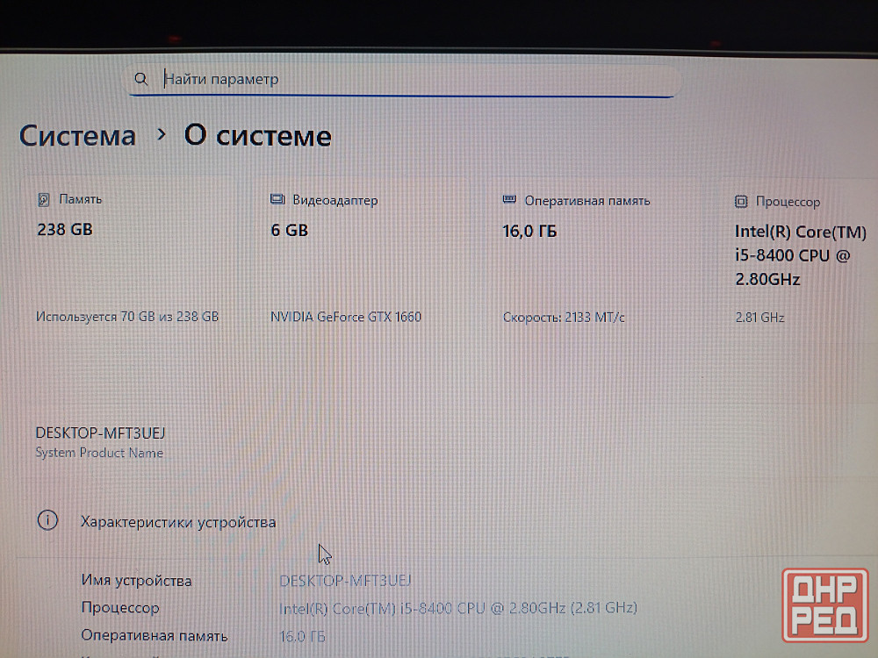
Task: Click the "NVIDIA GeForce GTX 1660" label
Action: pyautogui.click(x=345, y=317)
